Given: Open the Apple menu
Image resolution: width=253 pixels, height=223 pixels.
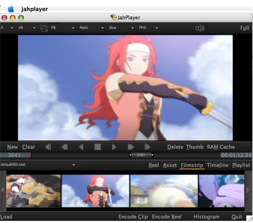Looking at the screenshot, I should pos(11,9).
